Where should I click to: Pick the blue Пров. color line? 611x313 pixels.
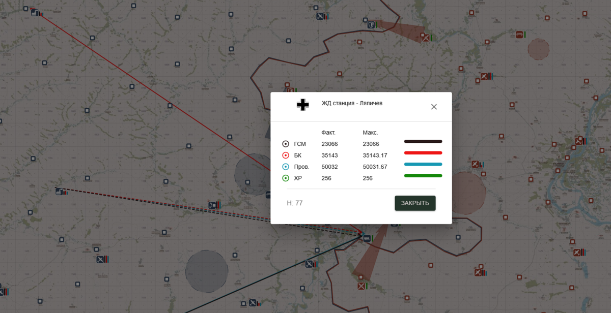click(x=423, y=164)
